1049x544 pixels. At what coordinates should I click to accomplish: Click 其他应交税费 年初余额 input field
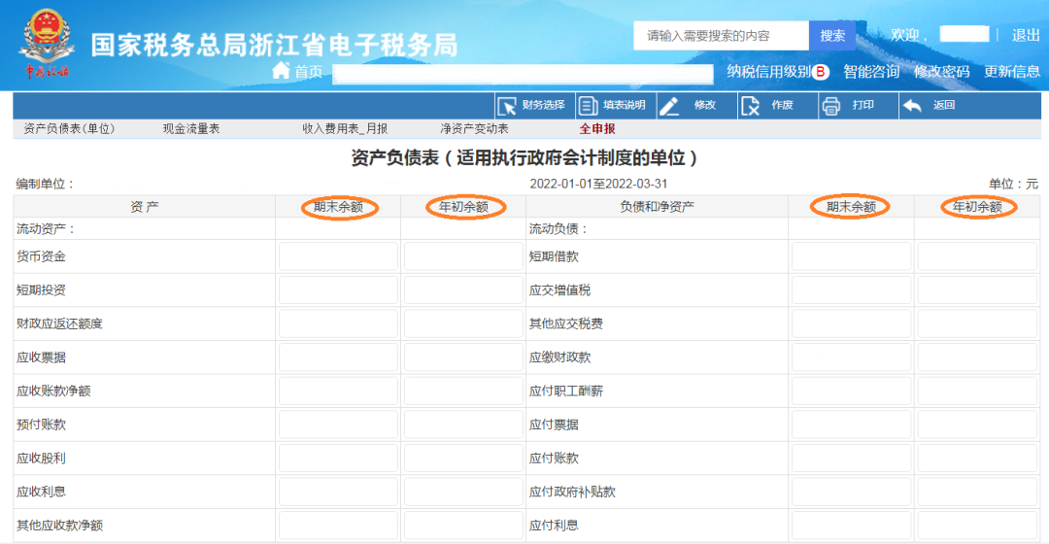(x=977, y=323)
